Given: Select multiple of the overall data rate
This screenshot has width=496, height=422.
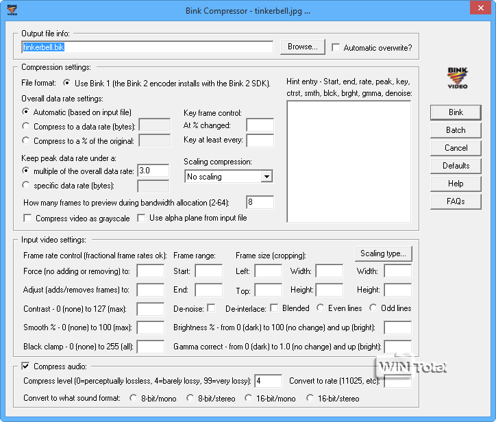Looking at the screenshot, I should pyautogui.click(x=25, y=171).
